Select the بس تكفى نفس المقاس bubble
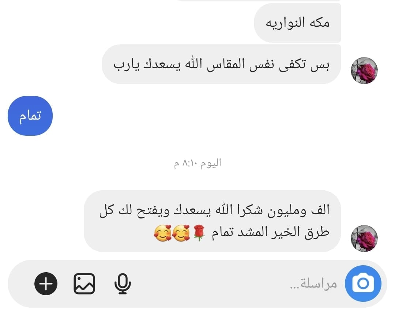The width and height of the screenshot is (395, 315). [x=221, y=64]
